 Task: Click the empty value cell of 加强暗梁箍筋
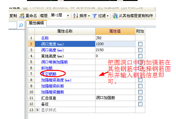point(115,92)
